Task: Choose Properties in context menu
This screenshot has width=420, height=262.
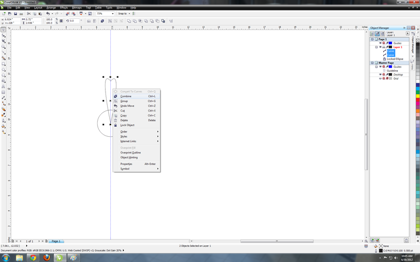Action: [136, 164]
